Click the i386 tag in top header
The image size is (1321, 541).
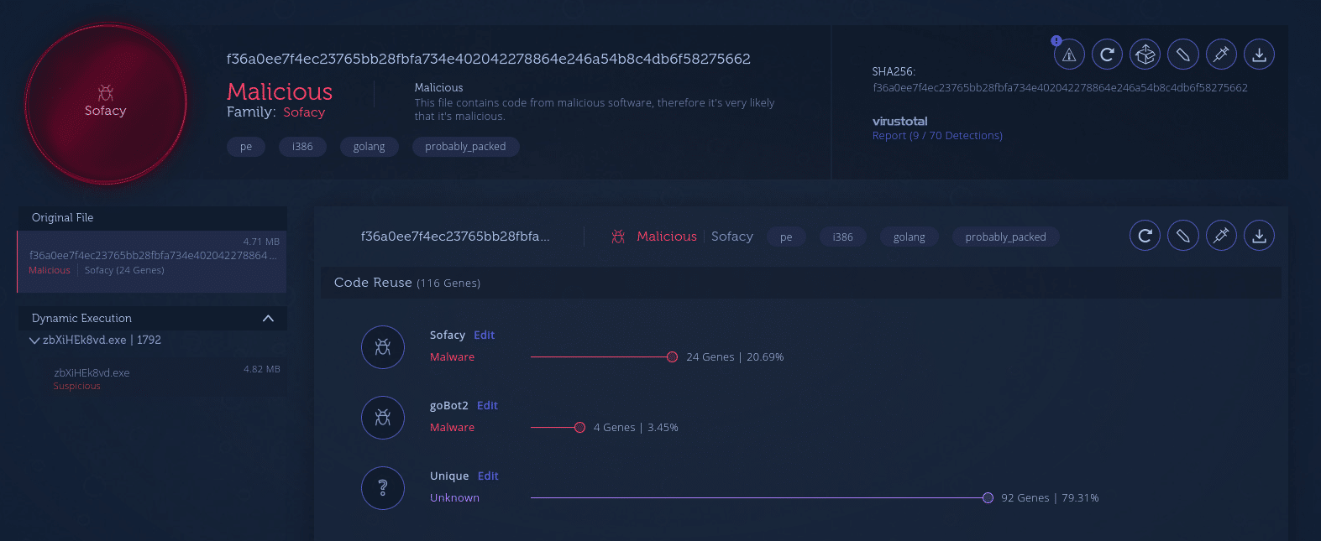(302, 147)
